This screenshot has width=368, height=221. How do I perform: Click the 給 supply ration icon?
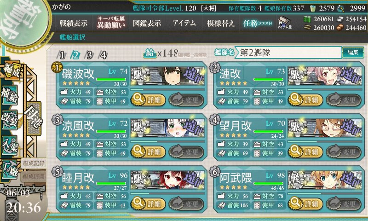coord(149,53)
